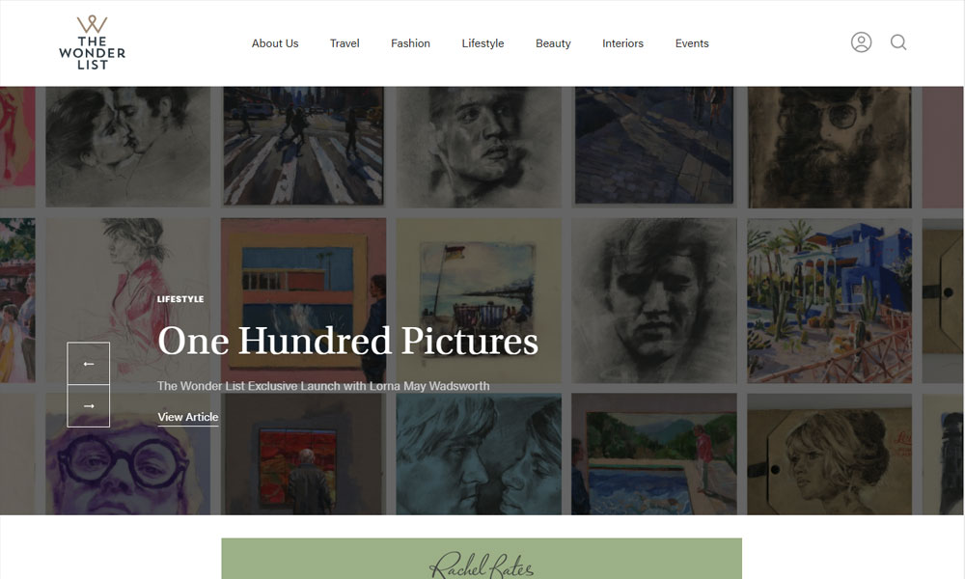Select the crosswalk street scene painting
This screenshot has height=579, width=965.
click(x=303, y=146)
